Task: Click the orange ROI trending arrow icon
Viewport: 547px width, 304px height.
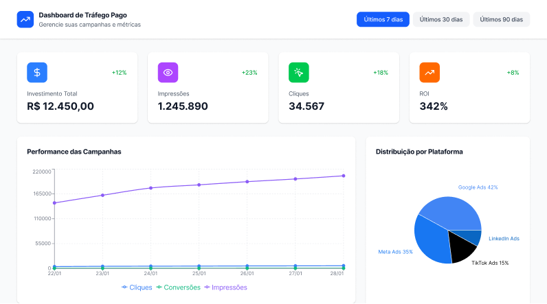Action: 429,72
